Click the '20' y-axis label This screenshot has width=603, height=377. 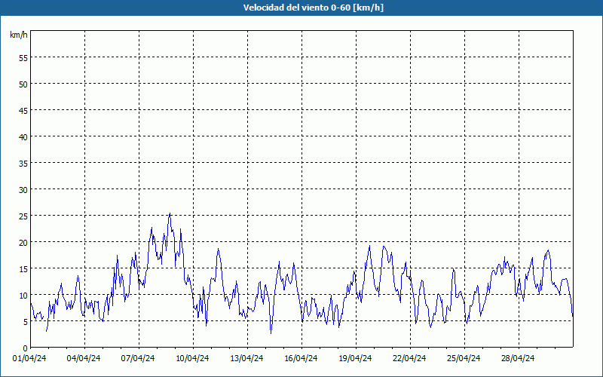coord(23,242)
